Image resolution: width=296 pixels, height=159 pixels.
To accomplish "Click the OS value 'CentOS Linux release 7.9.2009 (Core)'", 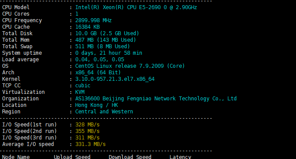I will 130,66.
